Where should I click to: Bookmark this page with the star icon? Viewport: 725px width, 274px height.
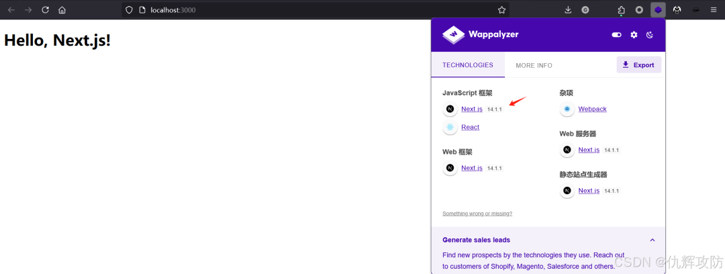(501, 9)
